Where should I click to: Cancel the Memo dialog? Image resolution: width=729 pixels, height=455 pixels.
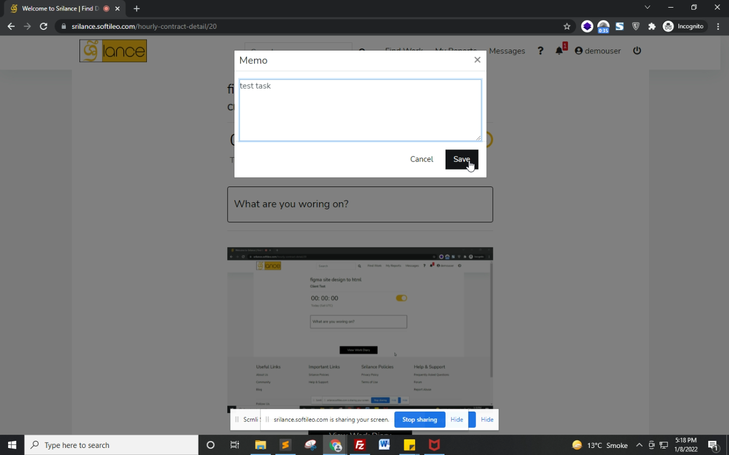421,159
